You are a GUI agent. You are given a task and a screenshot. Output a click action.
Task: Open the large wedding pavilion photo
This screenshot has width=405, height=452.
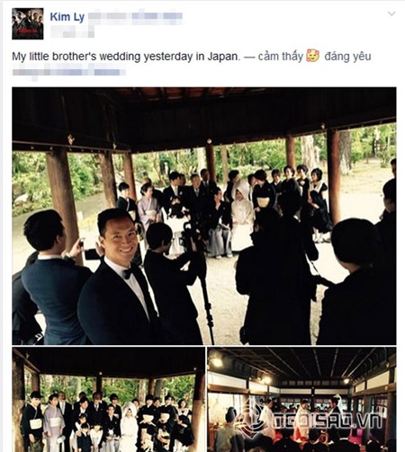point(204,216)
